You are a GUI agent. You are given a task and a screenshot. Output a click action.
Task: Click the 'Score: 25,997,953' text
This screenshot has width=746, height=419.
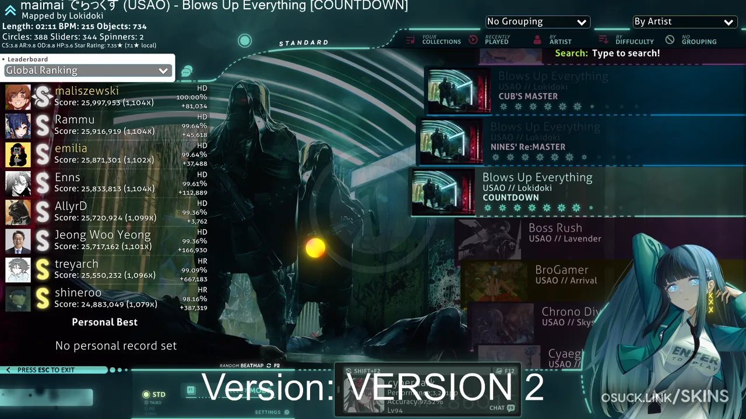coord(104,102)
